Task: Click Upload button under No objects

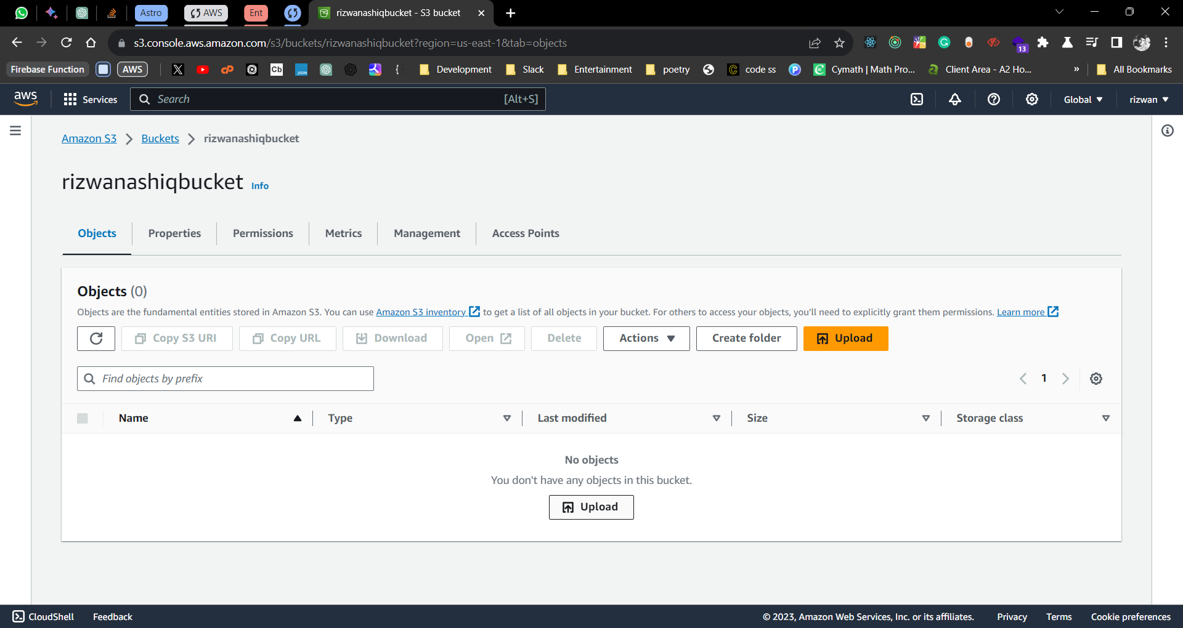Action: [591, 507]
